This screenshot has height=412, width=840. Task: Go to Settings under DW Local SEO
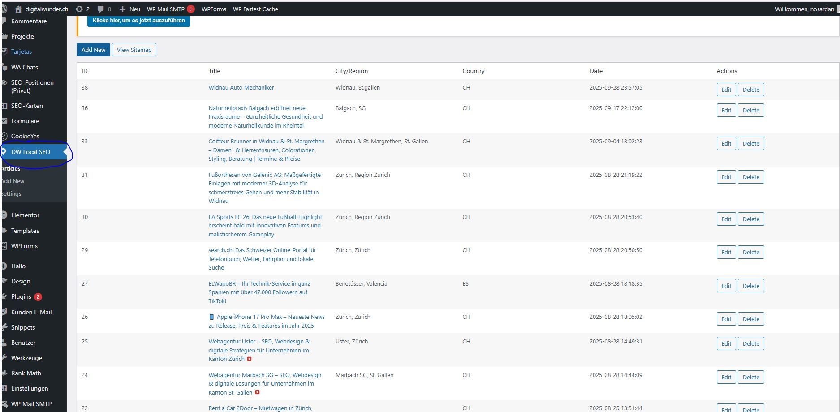click(11, 193)
